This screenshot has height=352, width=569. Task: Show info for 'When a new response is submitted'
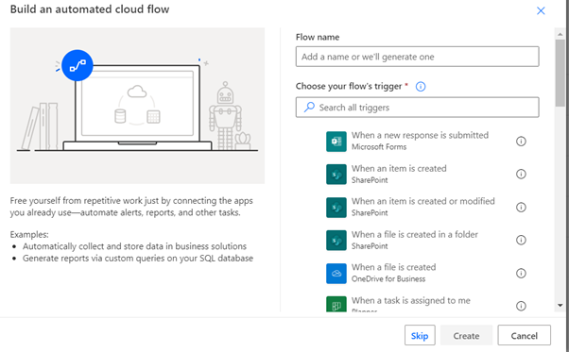pos(521,142)
